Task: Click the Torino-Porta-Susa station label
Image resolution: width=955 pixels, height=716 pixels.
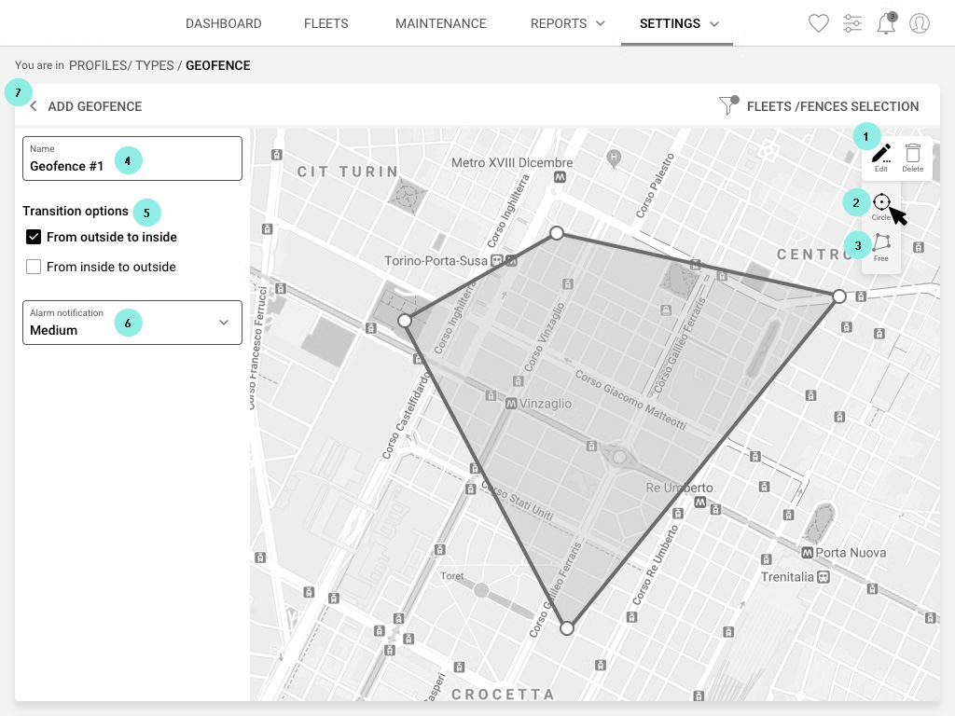Action: [436, 261]
